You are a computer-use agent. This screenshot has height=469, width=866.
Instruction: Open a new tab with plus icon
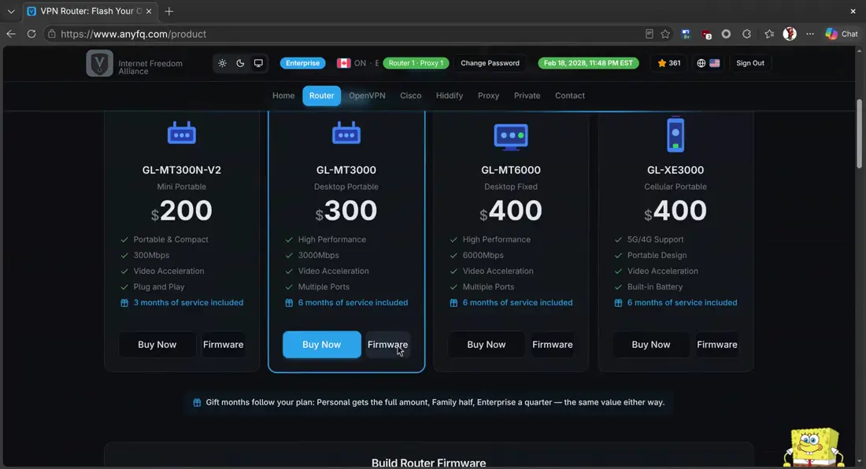(x=169, y=11)
